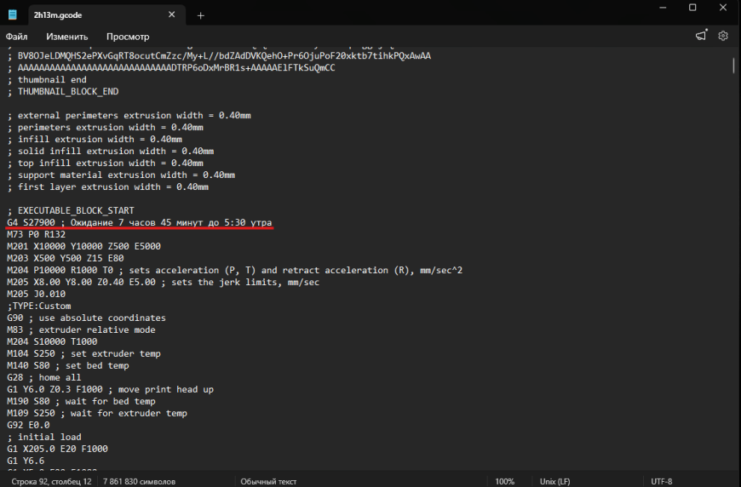This screenshot has width=741, height=487.
Task: Place cursor on G4 S27900 line
Action: point(140,222)
